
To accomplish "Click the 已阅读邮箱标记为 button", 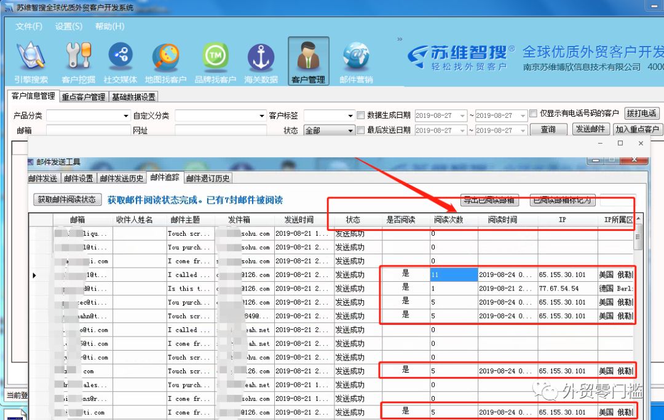I will pyautogui.click(x=563, y=200).
